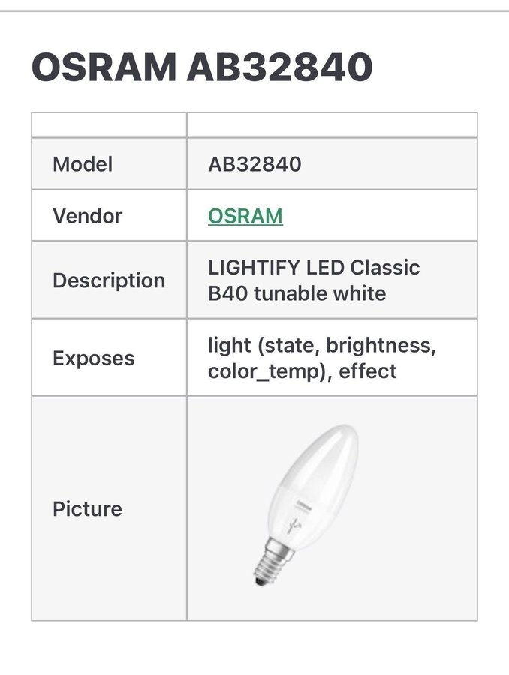Click AB32840 in the page heading
This screenshot has height=675, width=509.
coord(279,67)
